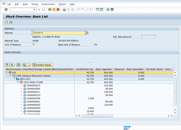181x130 pixels.
Task: Click the green Enter checkmark icon
Action: [x=6, y=10]
